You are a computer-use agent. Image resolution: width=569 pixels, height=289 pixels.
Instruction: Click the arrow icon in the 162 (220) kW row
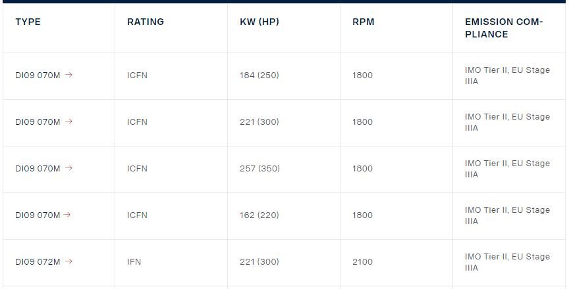click(x=68, y=215)
